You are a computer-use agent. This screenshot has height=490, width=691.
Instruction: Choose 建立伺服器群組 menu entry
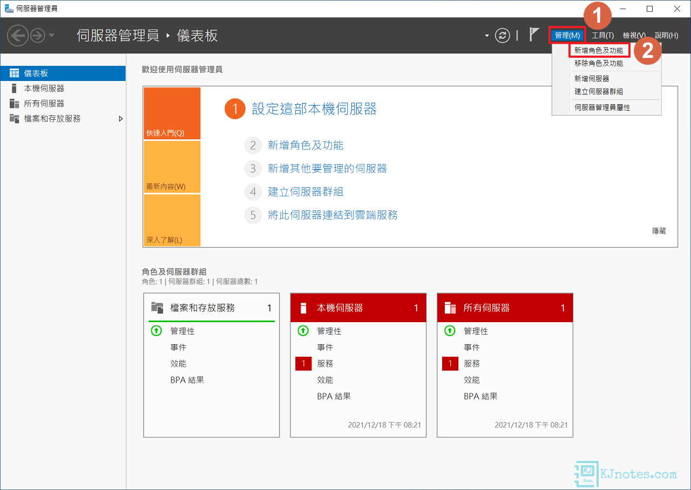[x=599, y=92]
